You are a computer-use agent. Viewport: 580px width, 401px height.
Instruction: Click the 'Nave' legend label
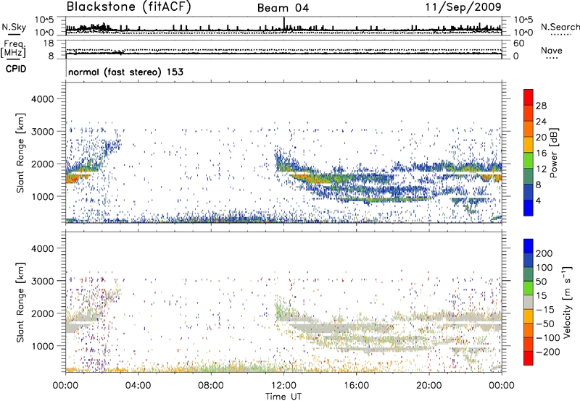552,51
